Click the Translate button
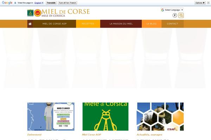Screen dimensions: 211x140 tap(51, 3)
